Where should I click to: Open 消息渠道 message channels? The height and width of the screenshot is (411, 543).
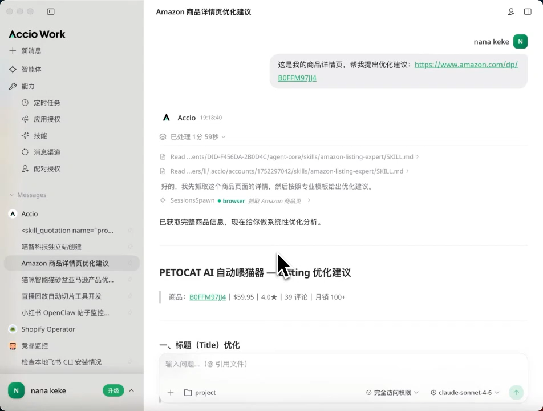[x=47, y=152]
